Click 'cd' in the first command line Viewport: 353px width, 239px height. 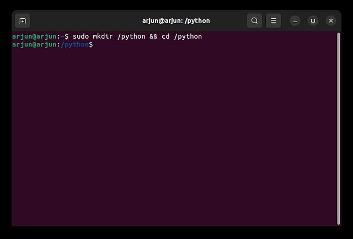click(165, 36)
